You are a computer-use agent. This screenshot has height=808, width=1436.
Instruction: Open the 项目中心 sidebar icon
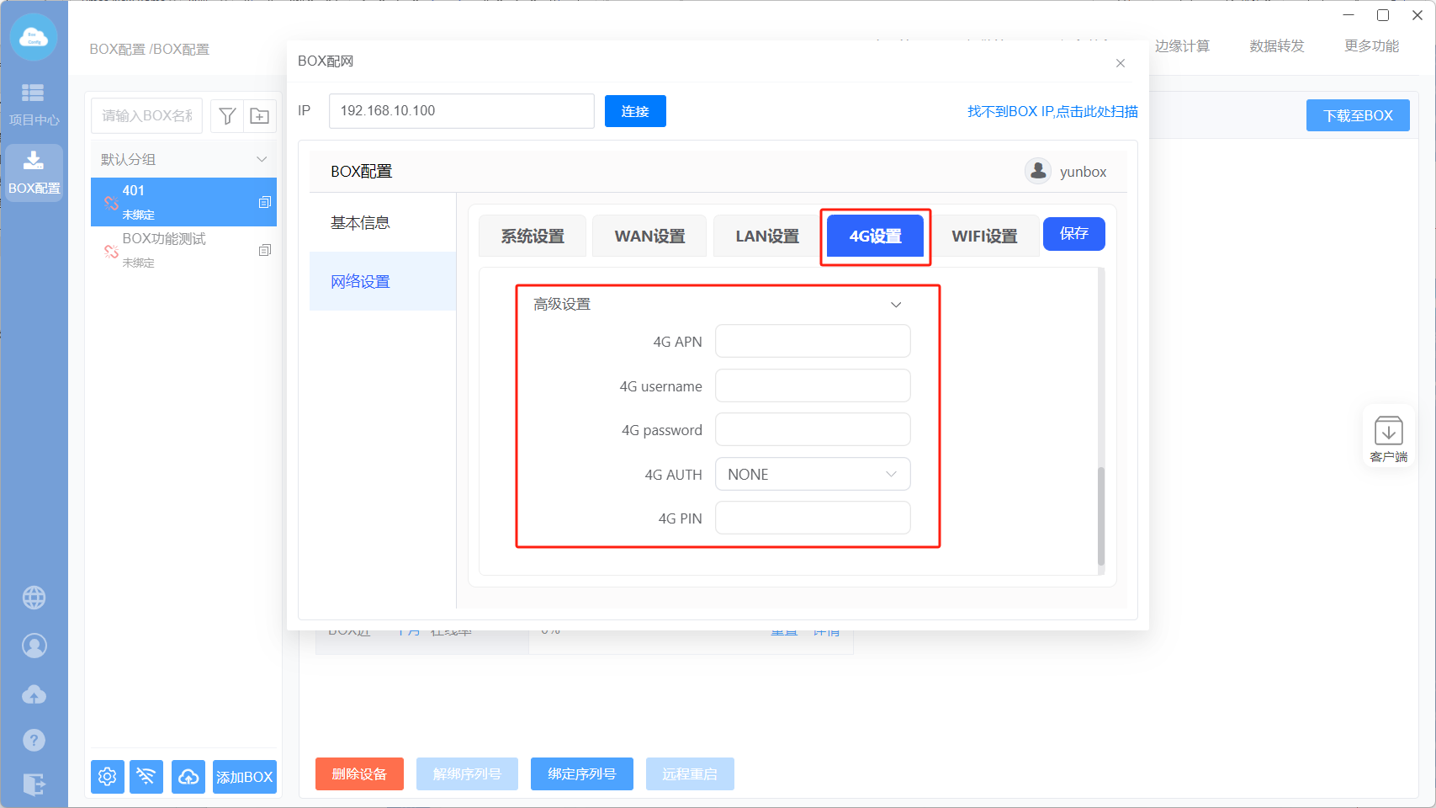click(34, 104)
